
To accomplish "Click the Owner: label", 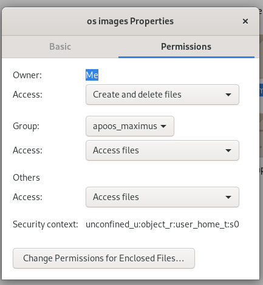I will click(x=27, y=75).
